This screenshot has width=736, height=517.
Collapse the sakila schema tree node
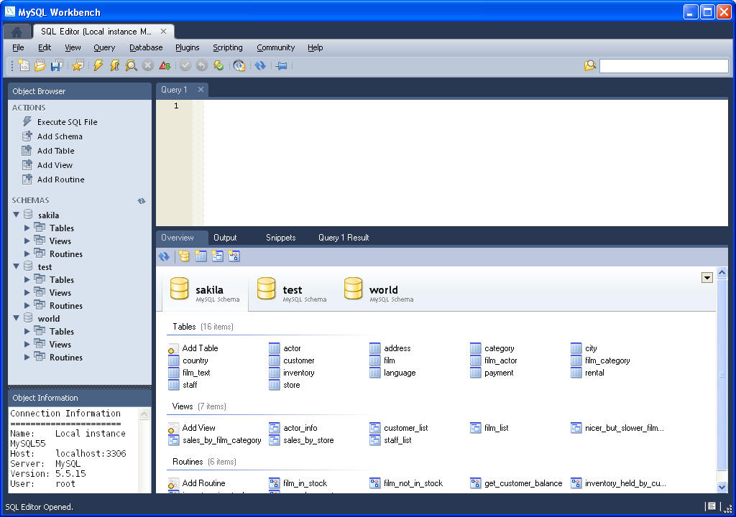(16, 215)
